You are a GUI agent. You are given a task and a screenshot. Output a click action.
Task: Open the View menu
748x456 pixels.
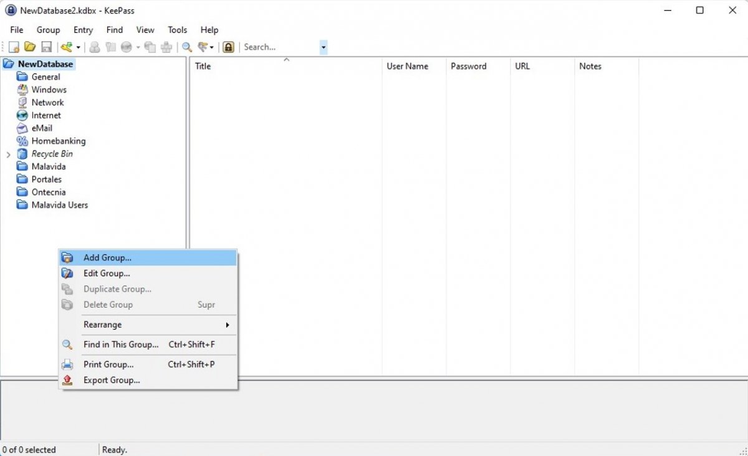145,30
